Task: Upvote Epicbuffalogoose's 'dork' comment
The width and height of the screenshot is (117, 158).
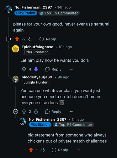Action: (x=24, y=69)
